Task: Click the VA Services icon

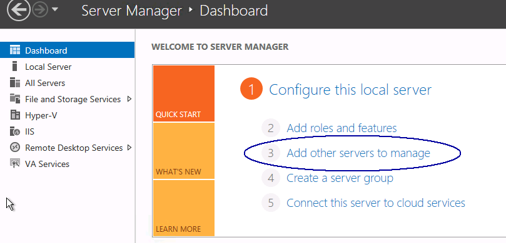Action: (15, 163)
